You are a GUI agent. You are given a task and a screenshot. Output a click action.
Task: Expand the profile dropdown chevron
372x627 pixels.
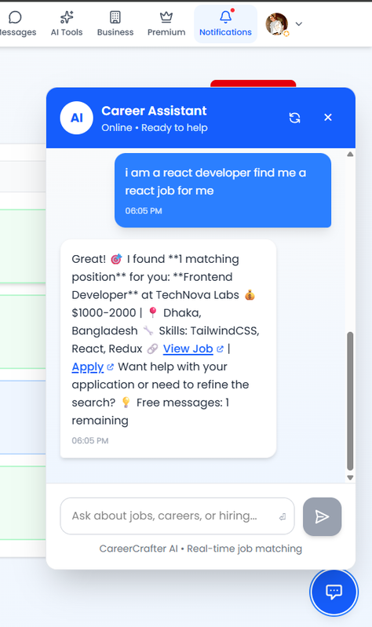[298, 24]
